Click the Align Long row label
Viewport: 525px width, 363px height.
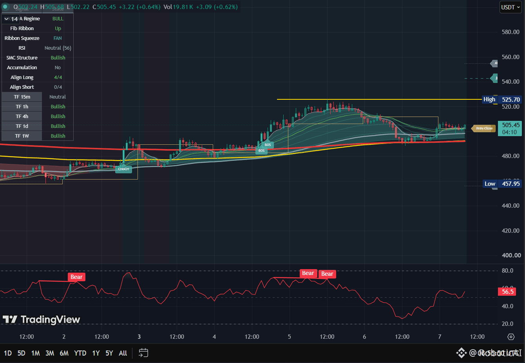click(22, 77)
